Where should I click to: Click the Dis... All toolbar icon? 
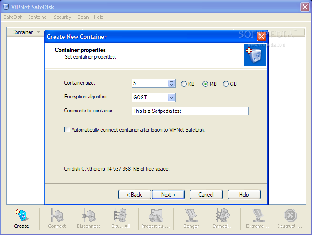pos(120,219)
